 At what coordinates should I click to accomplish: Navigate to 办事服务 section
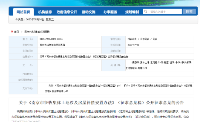coord(110,12)
